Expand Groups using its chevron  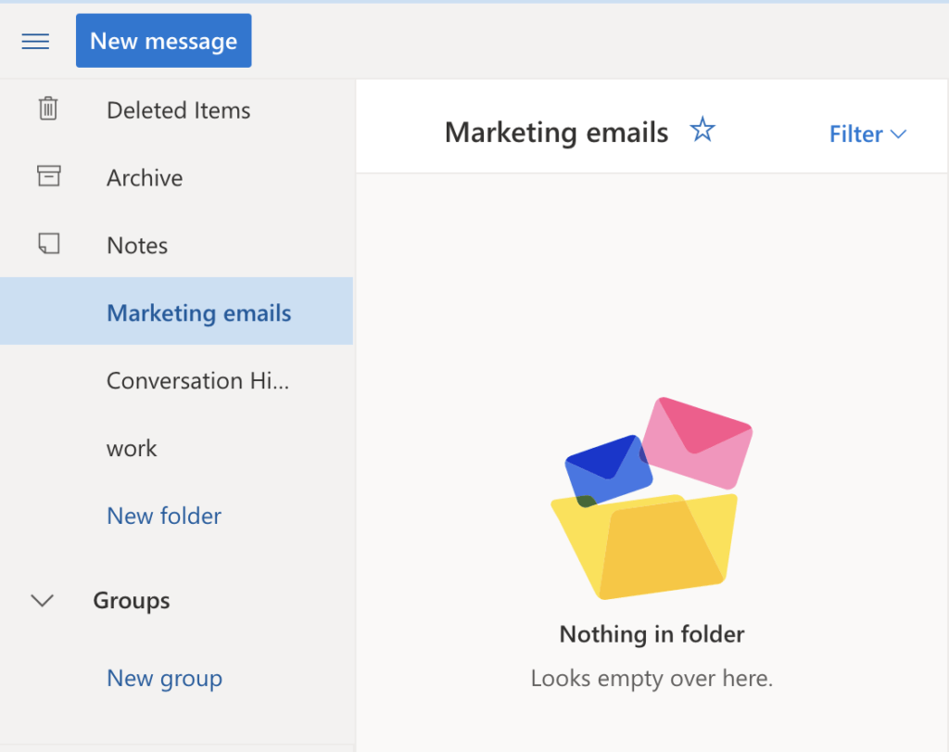coord(42,601)
